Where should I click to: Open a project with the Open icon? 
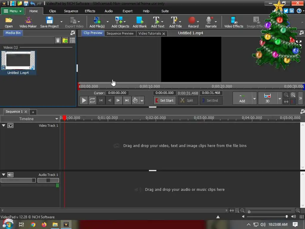pos(9,22)
